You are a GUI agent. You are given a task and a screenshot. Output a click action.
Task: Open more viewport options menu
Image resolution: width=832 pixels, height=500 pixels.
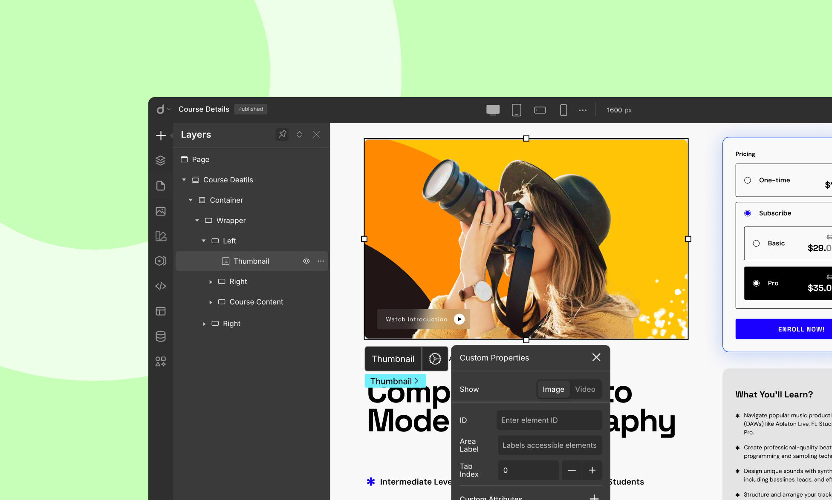[583, 110]
